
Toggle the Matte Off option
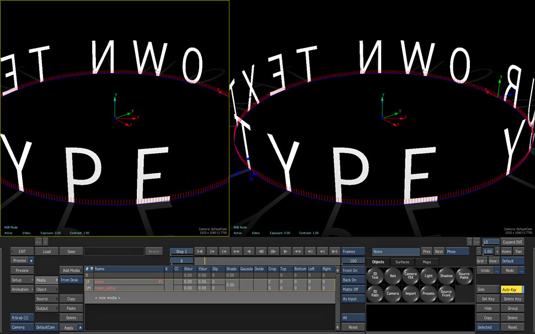(353, 289)
